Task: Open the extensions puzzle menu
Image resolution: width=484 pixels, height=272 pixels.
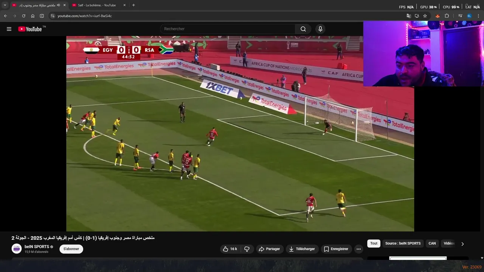Action: [x=447, y=16]
